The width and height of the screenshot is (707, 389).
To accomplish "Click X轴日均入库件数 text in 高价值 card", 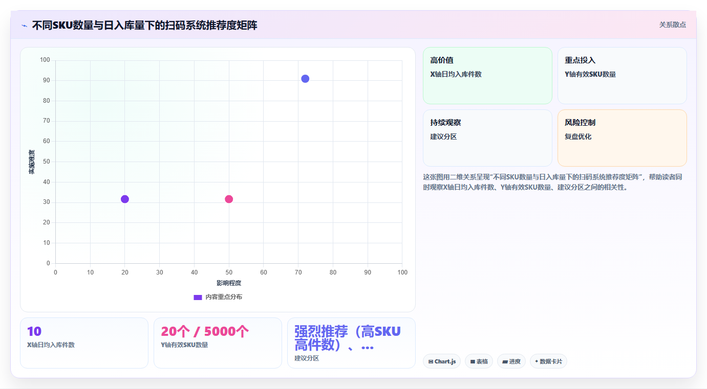I will pyautogui.click(x=456, y=74).
